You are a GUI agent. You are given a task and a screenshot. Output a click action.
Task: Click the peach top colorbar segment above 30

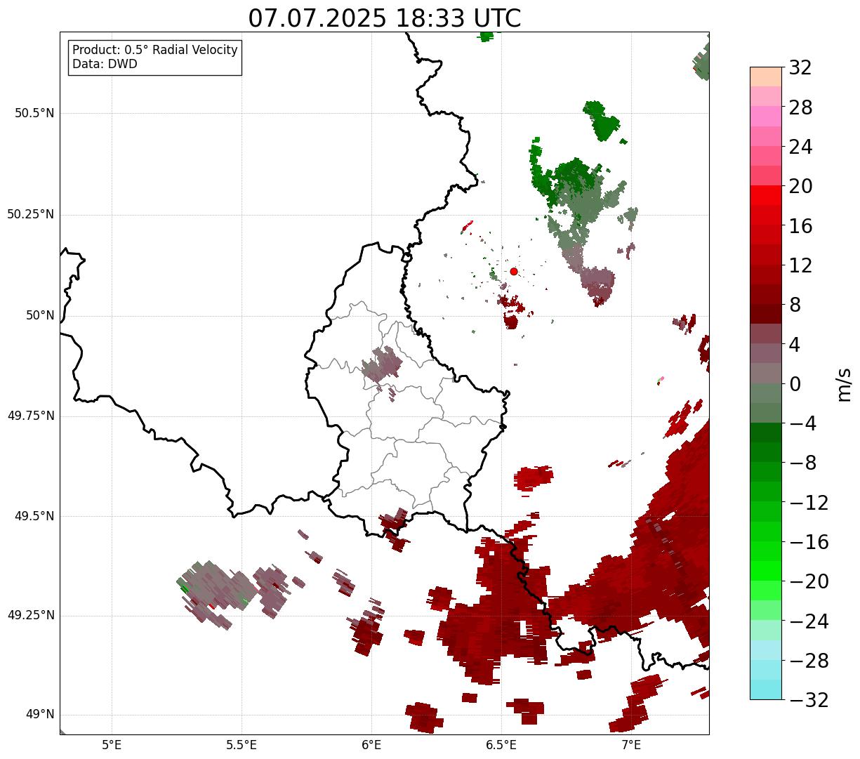click(766, 77)
